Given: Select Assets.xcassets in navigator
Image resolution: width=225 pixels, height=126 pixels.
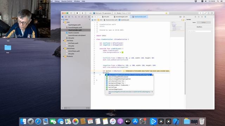Looking at the screenshot, I should point(73,33).
